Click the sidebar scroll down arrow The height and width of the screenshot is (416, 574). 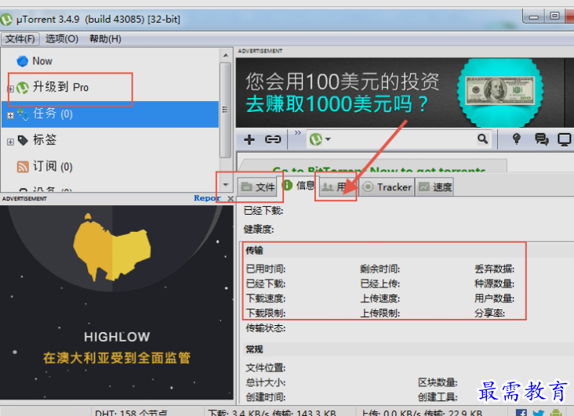click(226, 185)
